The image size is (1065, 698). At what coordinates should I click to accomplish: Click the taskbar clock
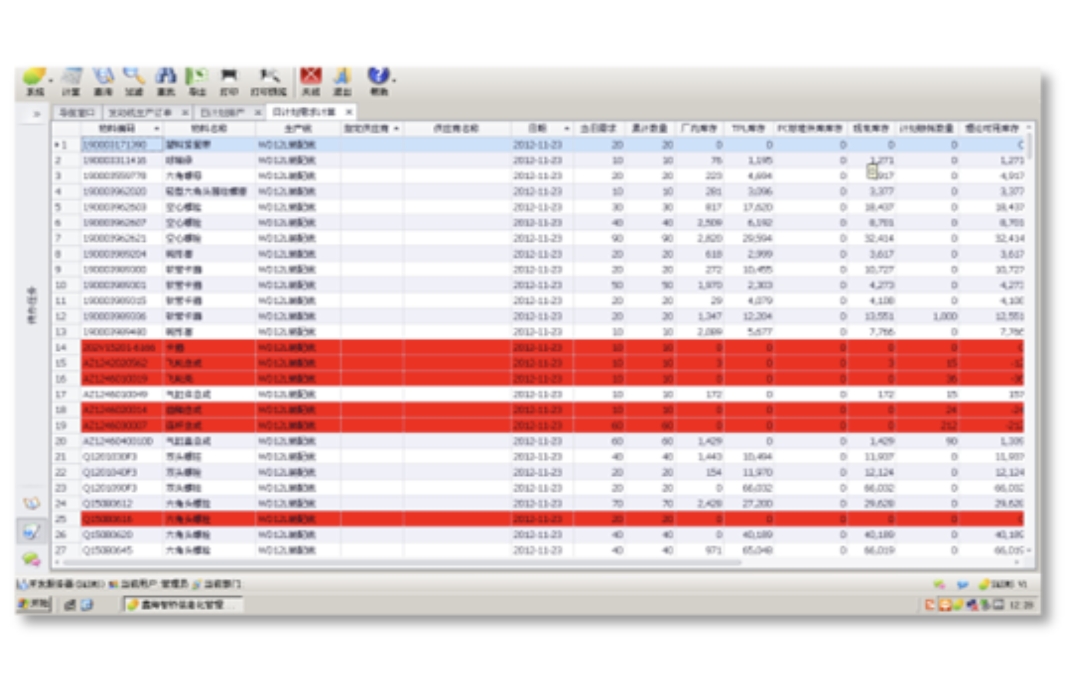1022,605
